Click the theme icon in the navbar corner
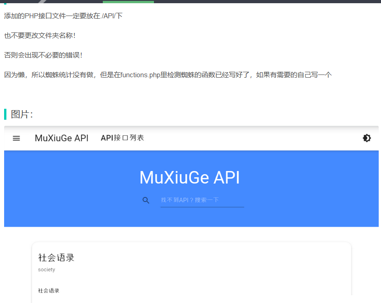The height and width of the screenshot is (303, 381). click(367, 138)
